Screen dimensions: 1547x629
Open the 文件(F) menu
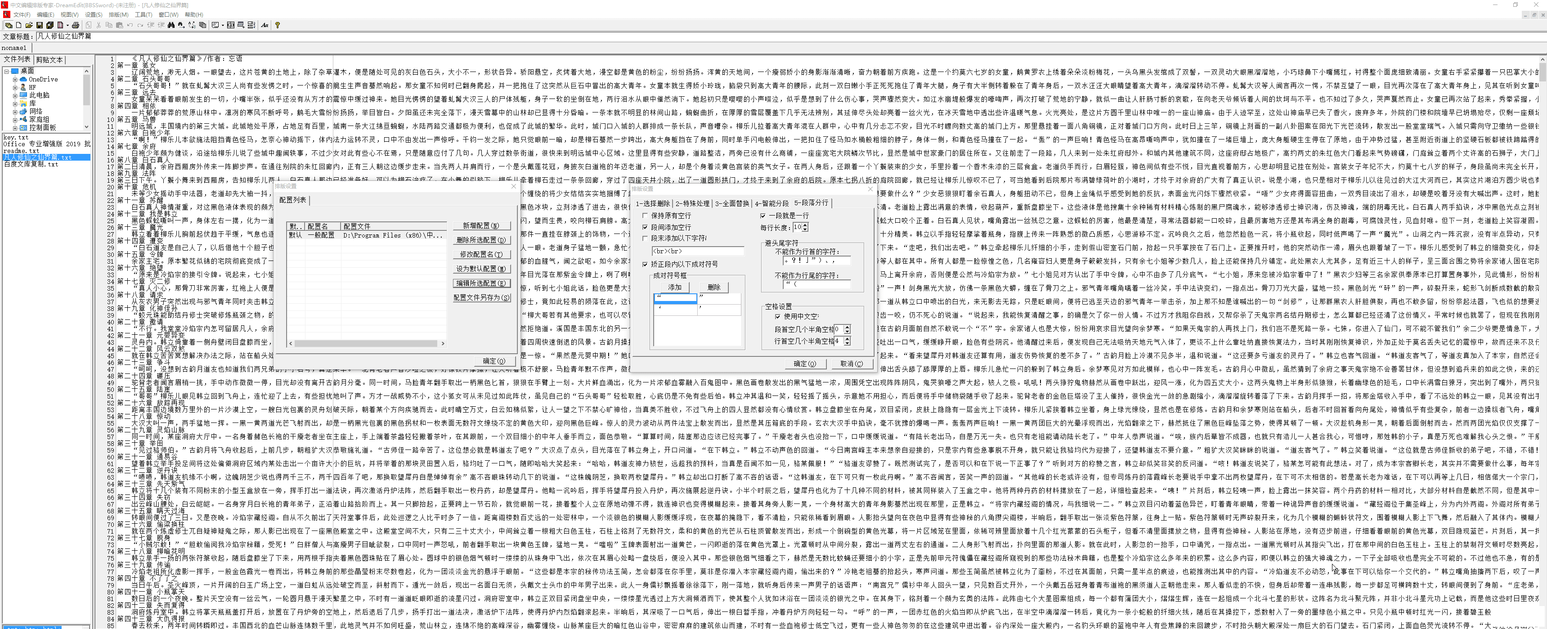(22, 14)
